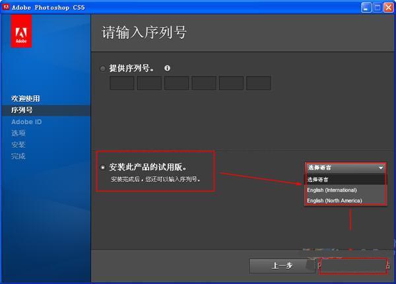Select the 选项 step in sidebar

pyautogui.click(x=18, y=133)
